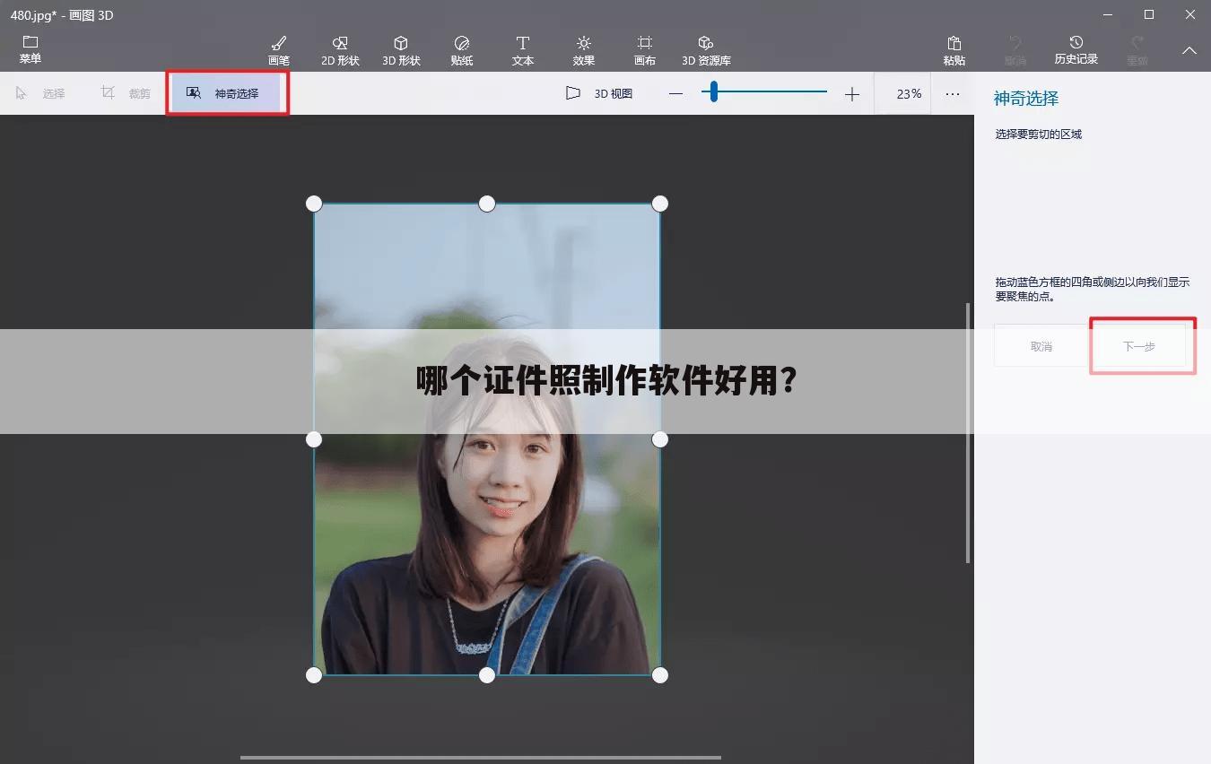Click the 重做 redo icon
The image size is (1211, 764).
coord(1137,42)
